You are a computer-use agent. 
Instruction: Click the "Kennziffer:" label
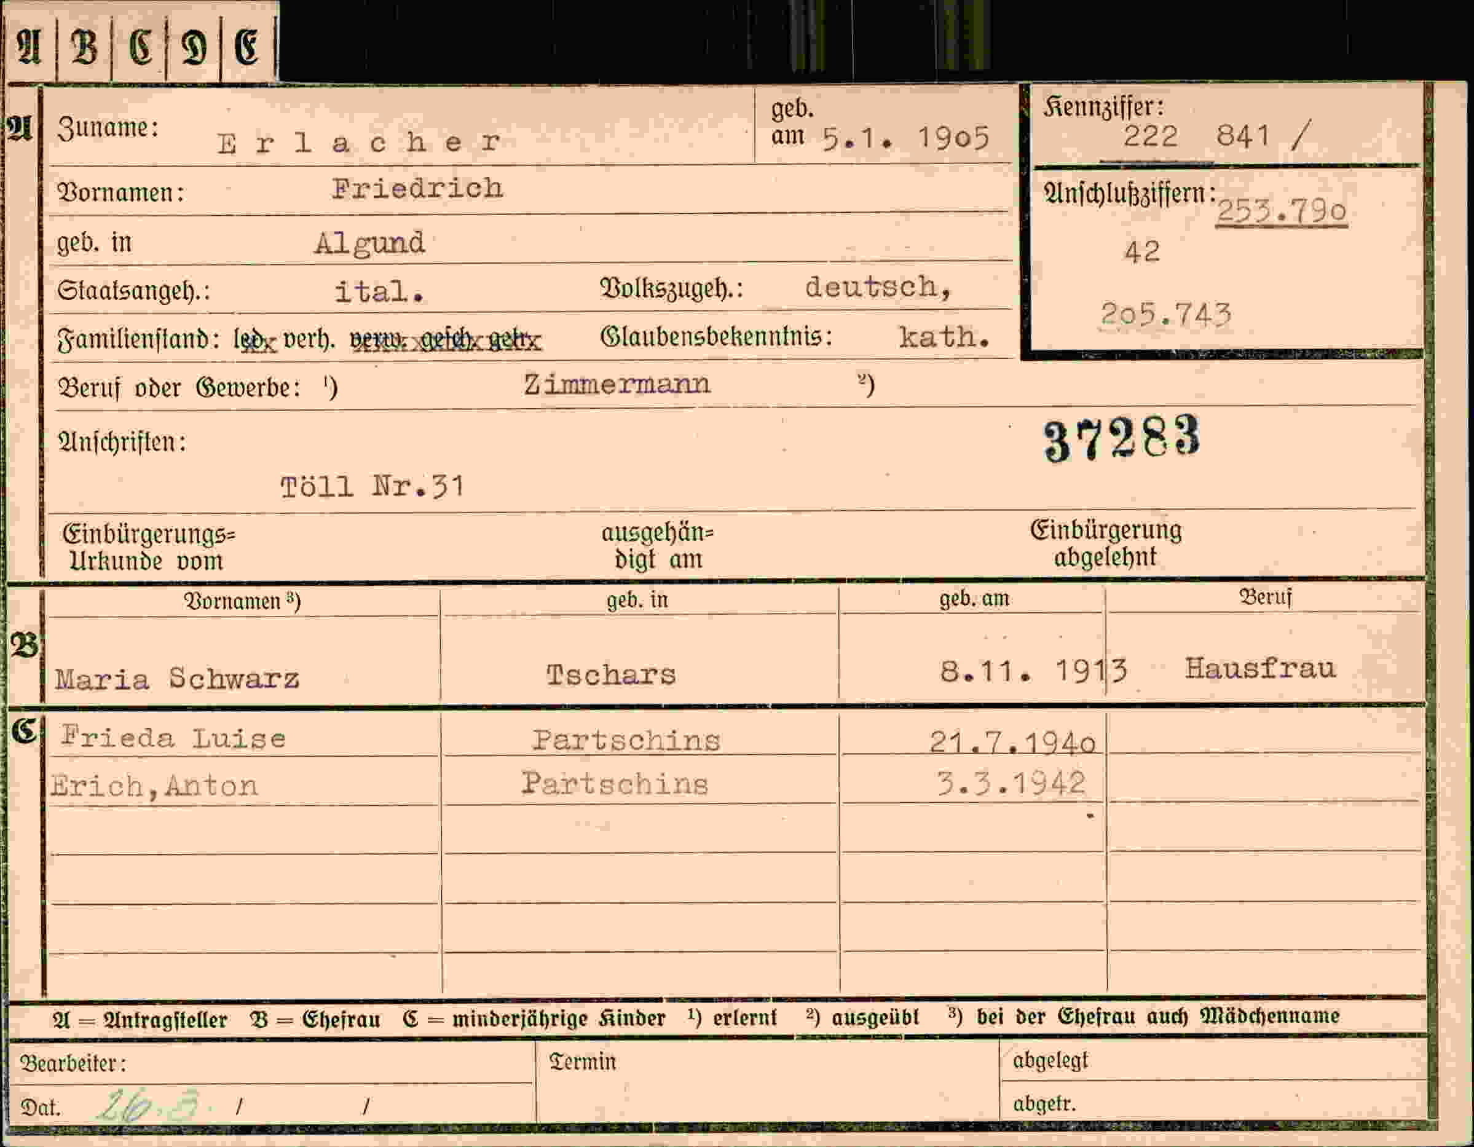1104,108
